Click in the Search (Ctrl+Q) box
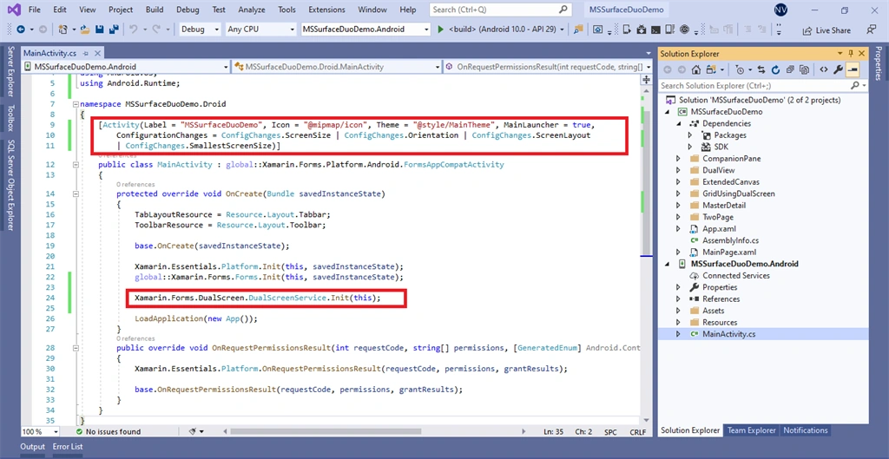889x459 pixels. coord(499,10)
